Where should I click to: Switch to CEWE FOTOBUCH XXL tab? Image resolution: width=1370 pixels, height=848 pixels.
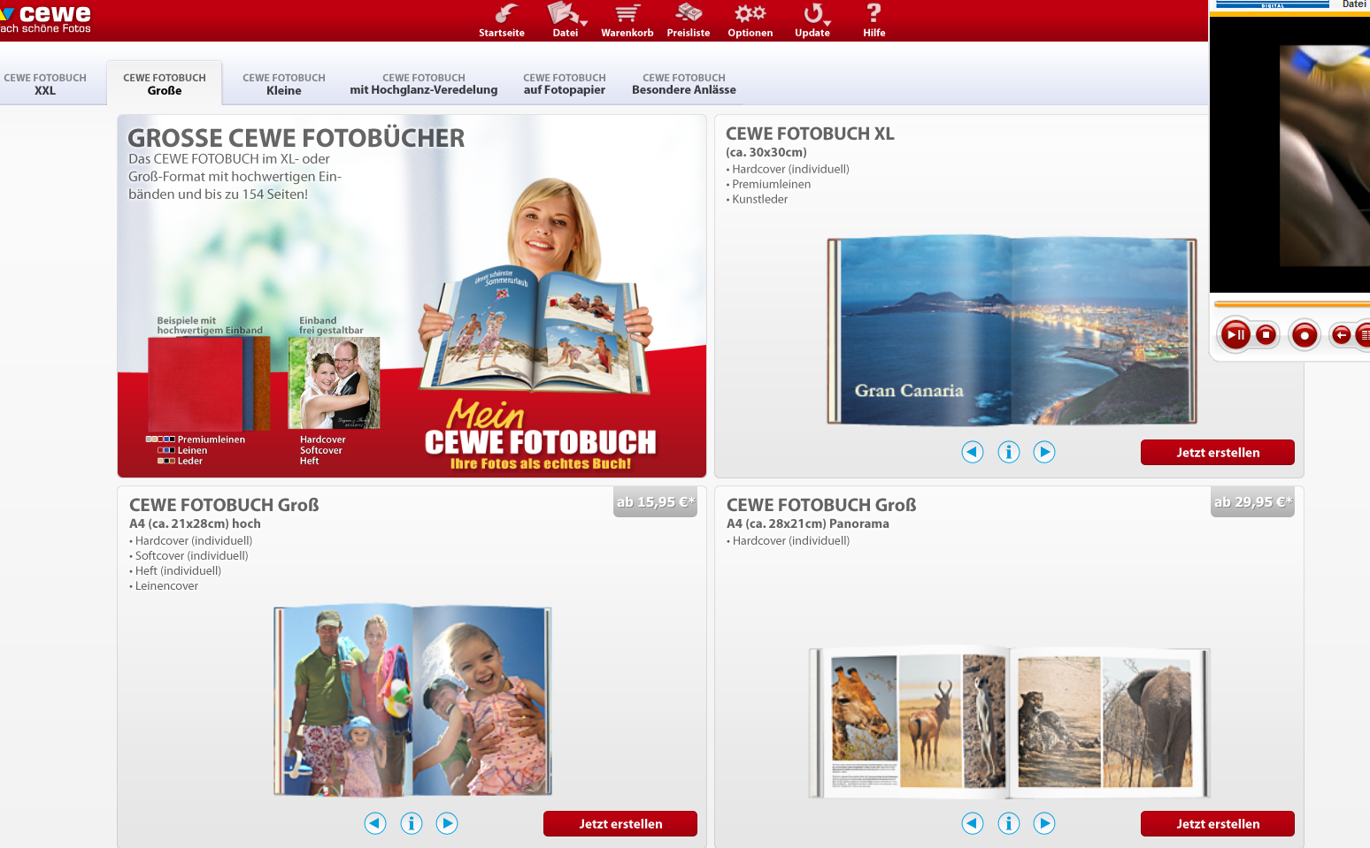(x=45, y=84)
